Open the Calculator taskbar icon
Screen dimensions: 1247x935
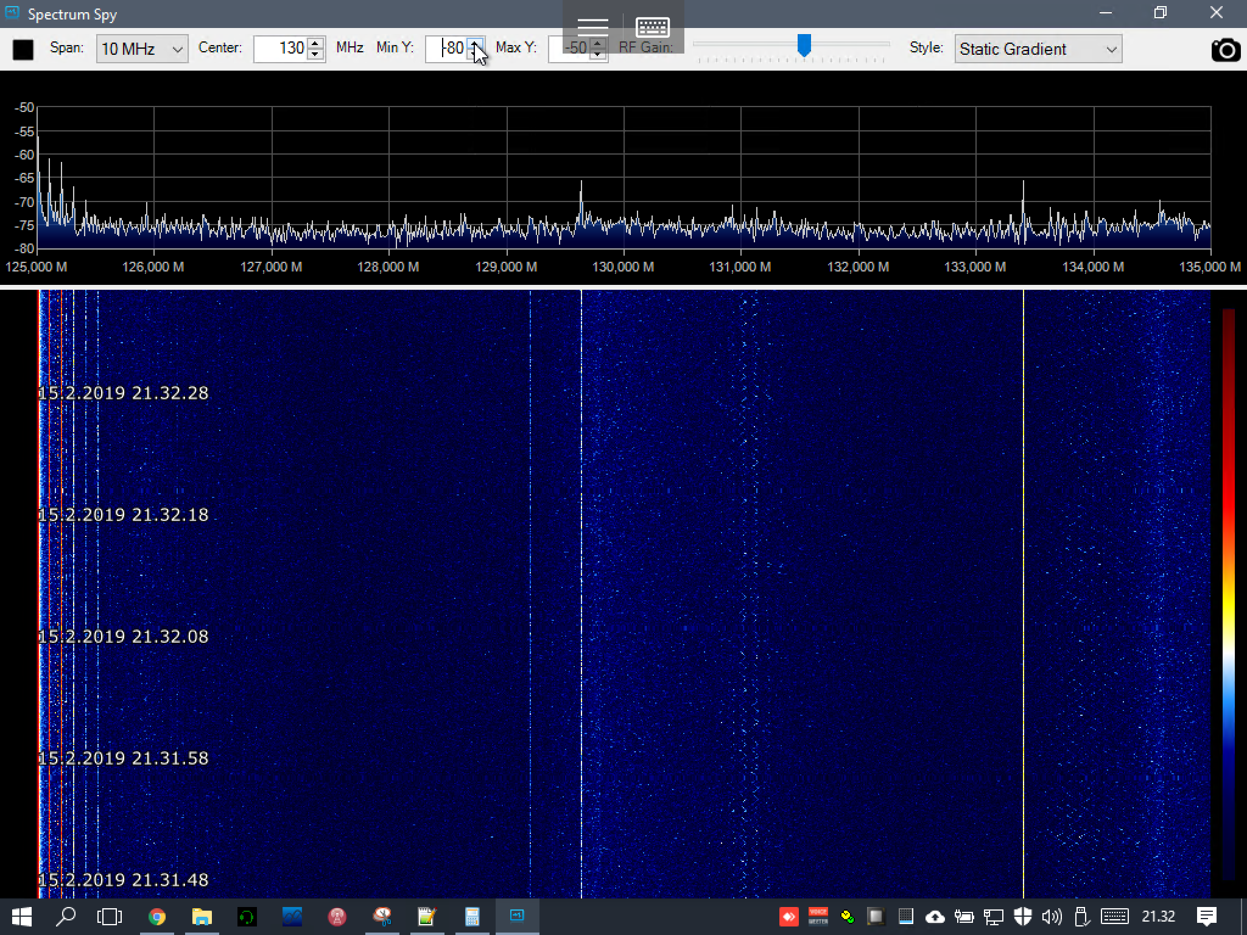click(x=472, y=916)
